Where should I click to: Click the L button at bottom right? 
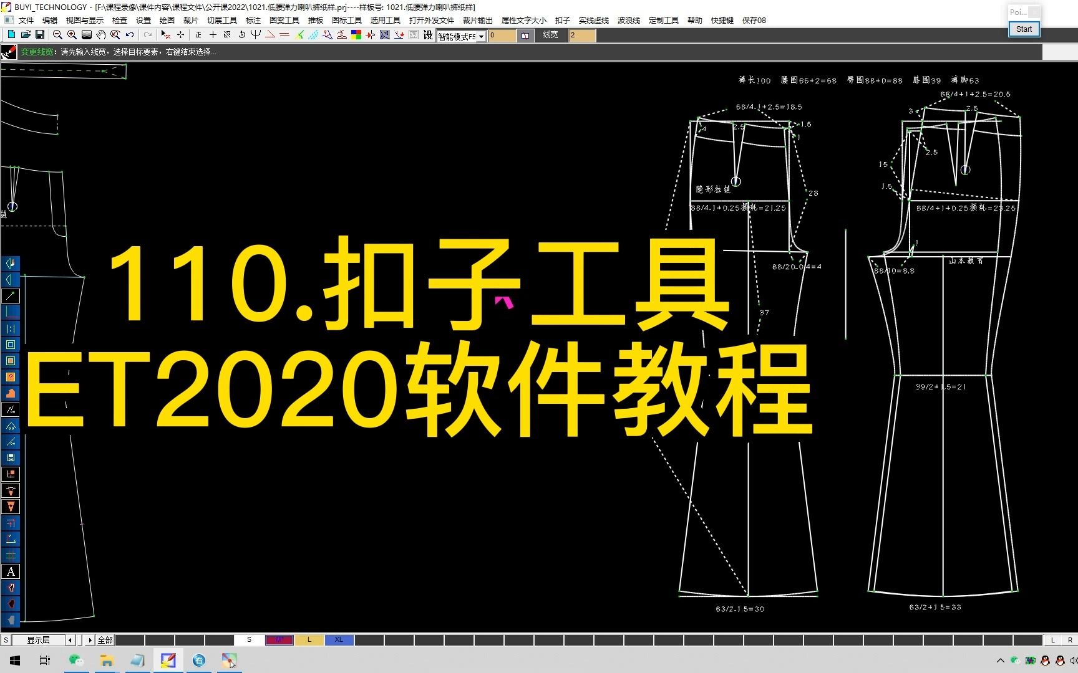tap(1053, 640)
